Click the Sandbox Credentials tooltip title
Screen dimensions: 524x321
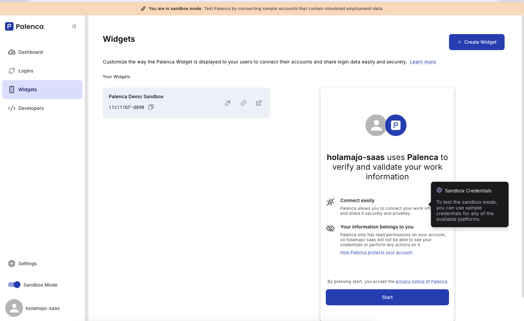click(x=468, y=191)
